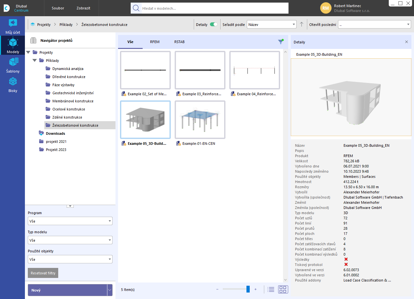Open the Můj účet sidebar section
The image size is (414, 299).
(x=13, y=27)
